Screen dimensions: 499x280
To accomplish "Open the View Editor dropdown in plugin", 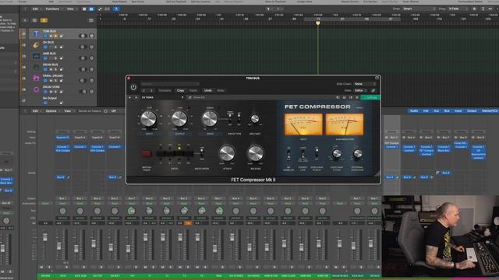I will pyautogui.click(x=360, y=90).
